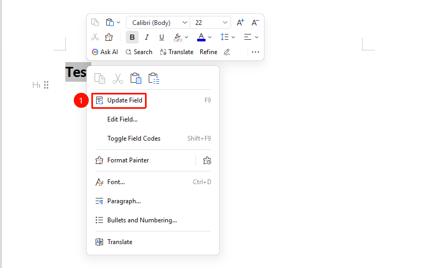Open the more options ellipsis
Screen dimensions: 426x268
(x=255, y=52)
